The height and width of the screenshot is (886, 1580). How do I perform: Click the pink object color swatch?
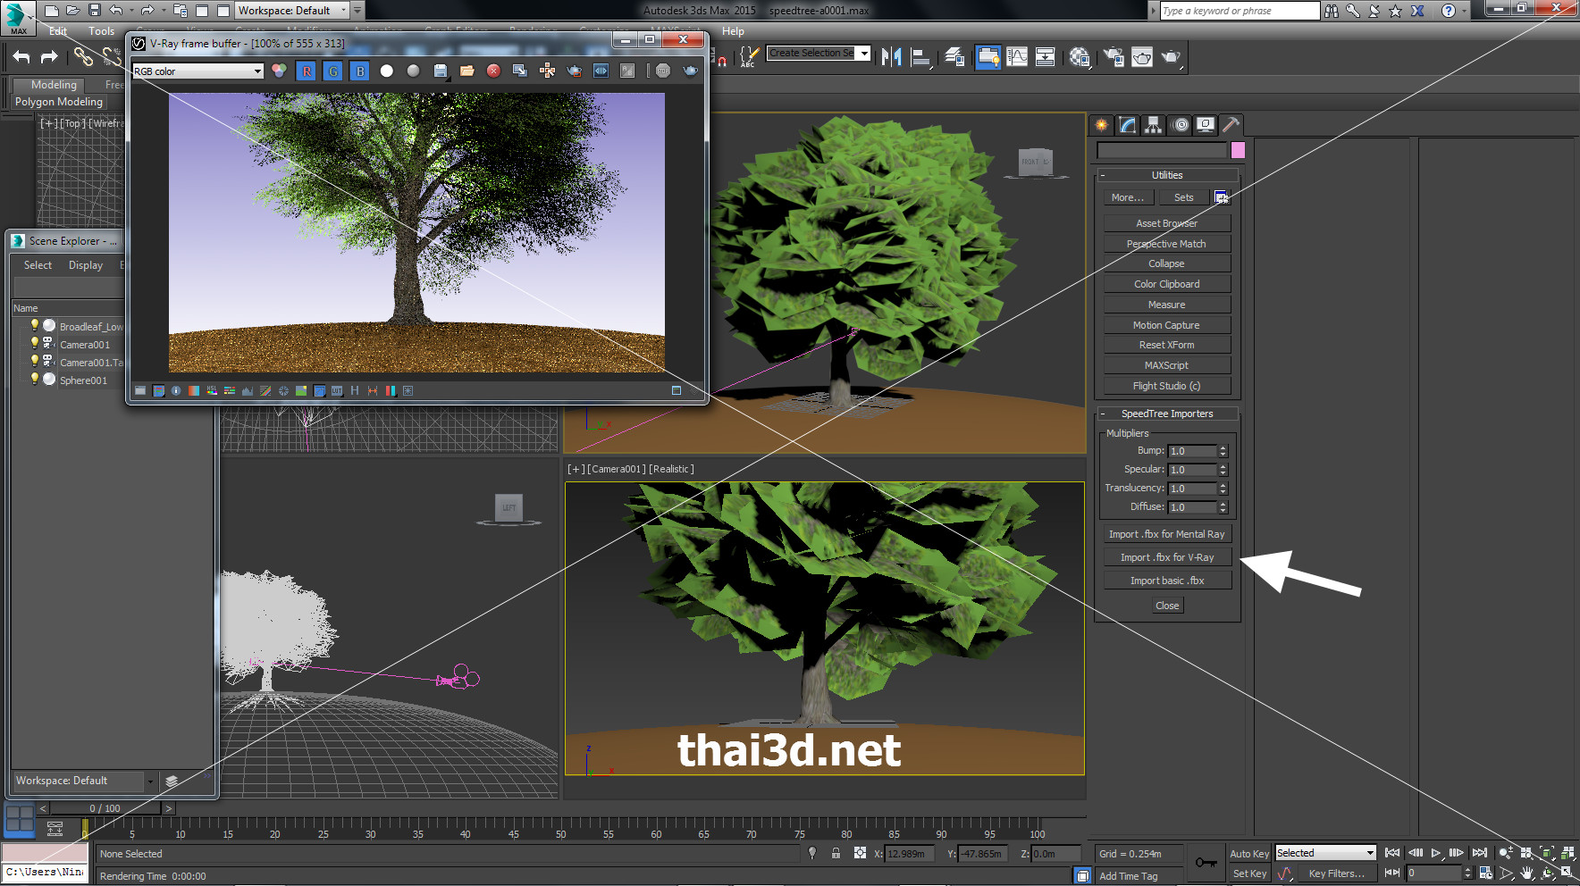click(1238, 150)
